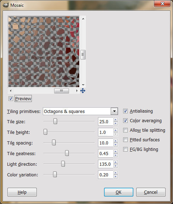Click the Tile neatness slider handle

tap(67, 153)
